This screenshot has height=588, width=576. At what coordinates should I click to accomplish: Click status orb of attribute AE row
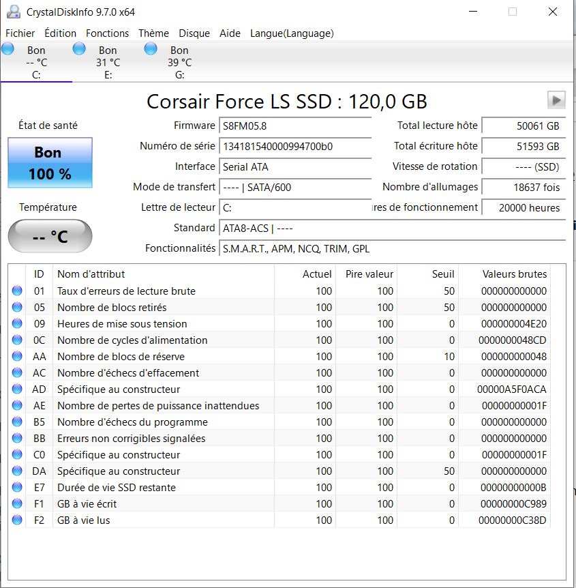click(x=17, y=405)
